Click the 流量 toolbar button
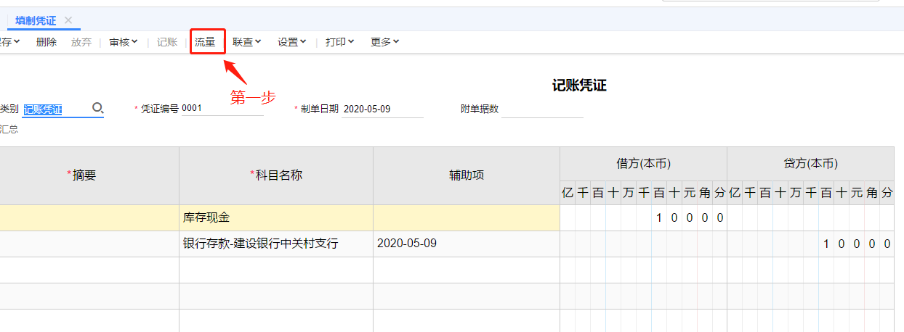The height and width of the screenshot is (332, 904). point(206,42)
